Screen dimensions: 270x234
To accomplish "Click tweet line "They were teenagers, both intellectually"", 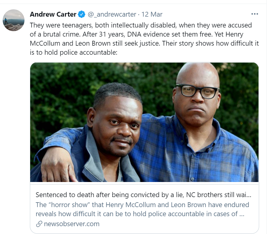I will (141, 25).
